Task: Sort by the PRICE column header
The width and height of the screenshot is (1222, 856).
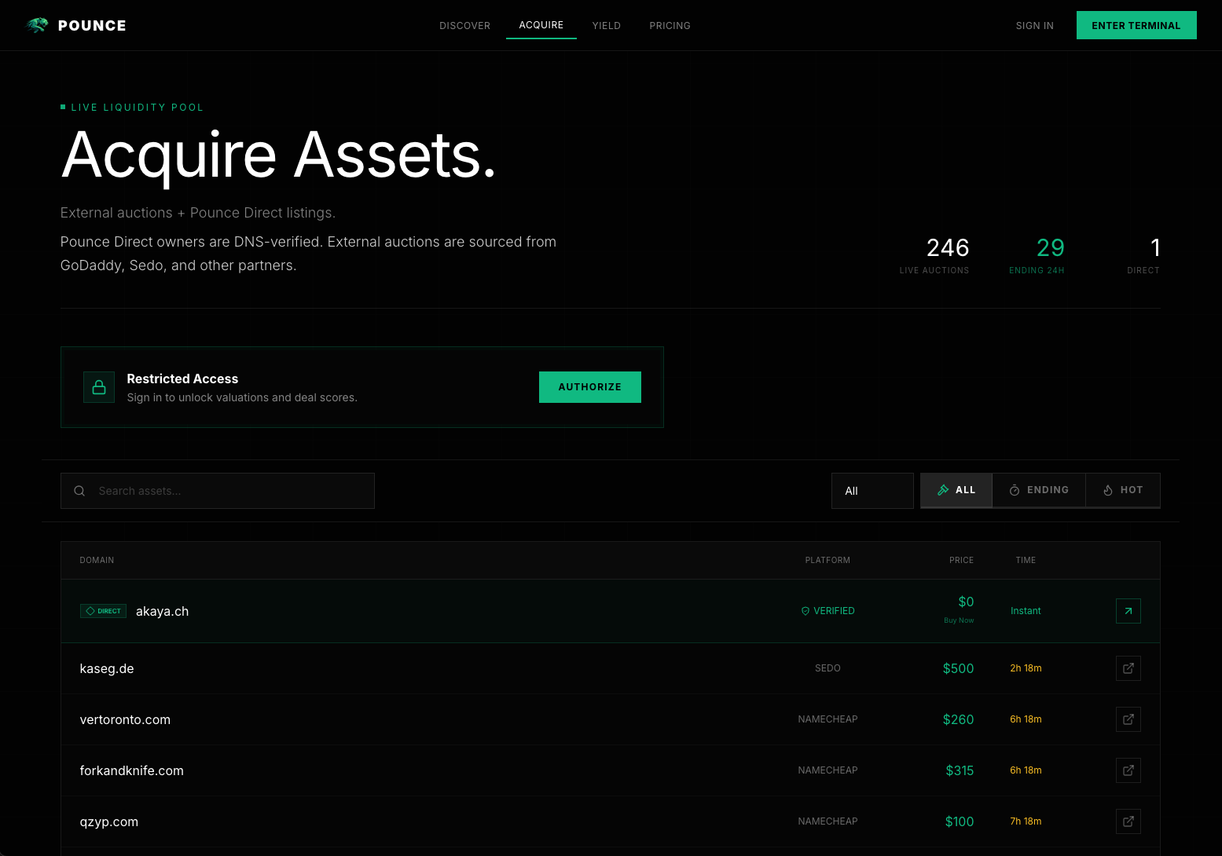Action: [961, 560]
